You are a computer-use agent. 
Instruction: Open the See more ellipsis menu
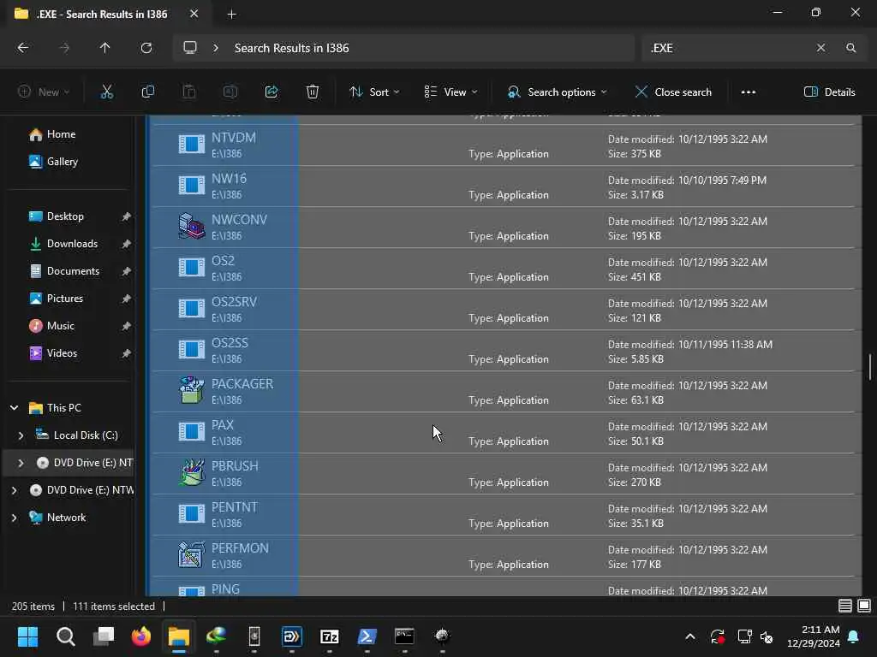pyautogui.click(x=749, y=92)
